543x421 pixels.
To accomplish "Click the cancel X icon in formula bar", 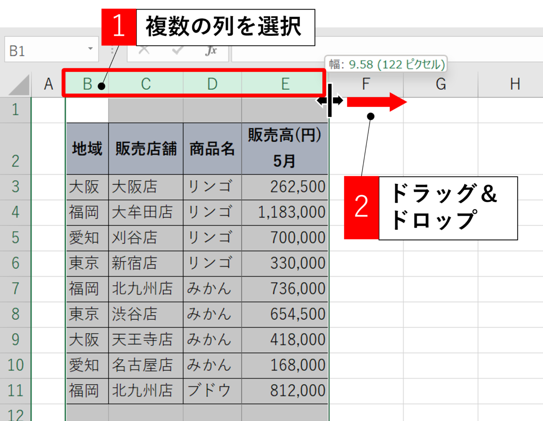I will (144, 51).
